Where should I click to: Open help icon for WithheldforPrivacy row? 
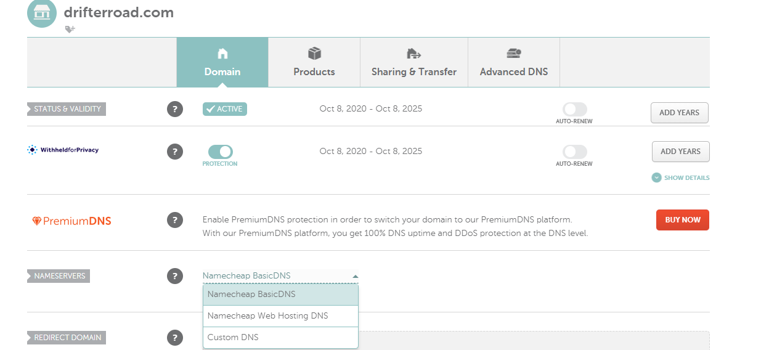[175, 152]
